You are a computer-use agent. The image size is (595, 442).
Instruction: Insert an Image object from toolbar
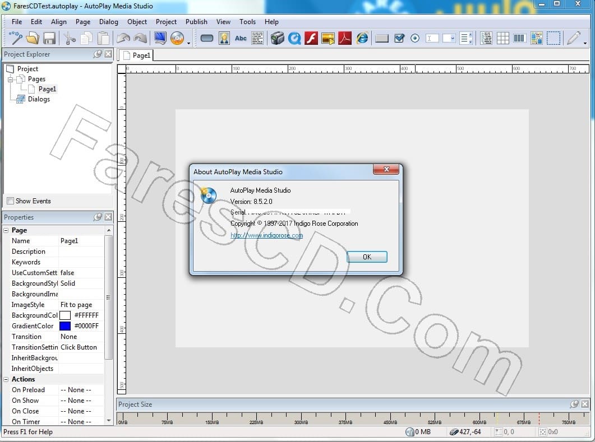coord(224,38)
